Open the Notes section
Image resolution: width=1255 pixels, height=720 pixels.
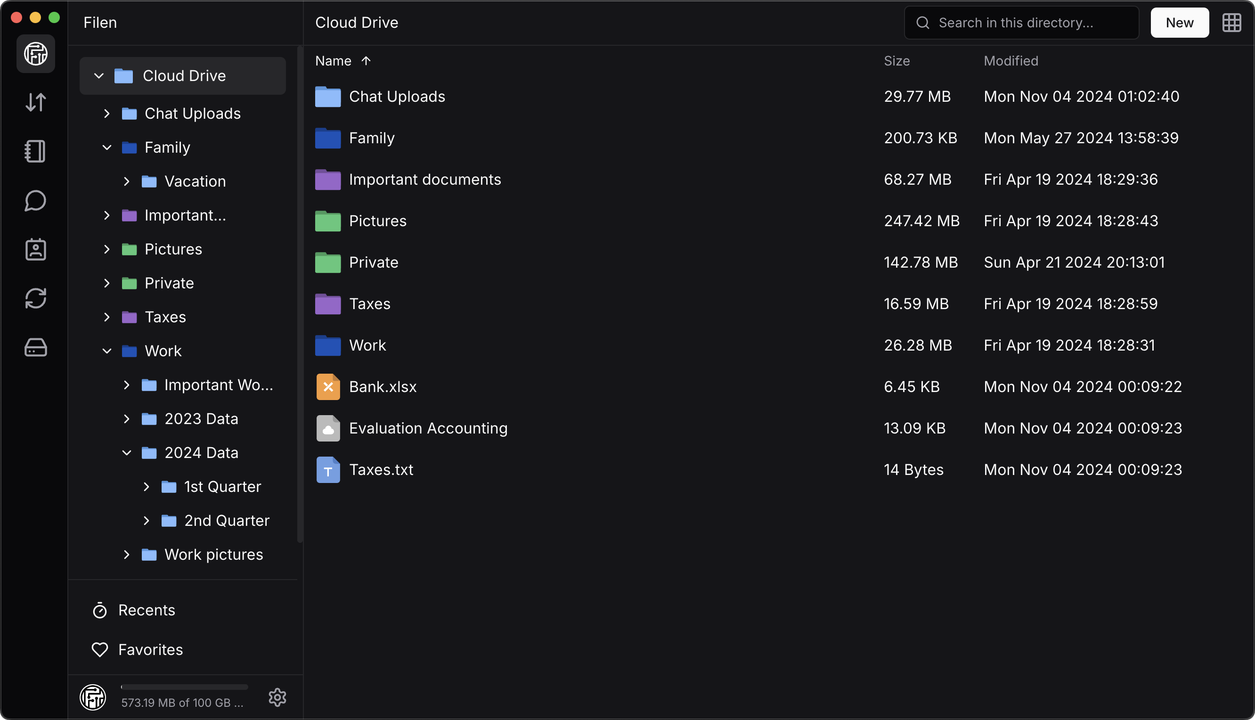[35, 151]
